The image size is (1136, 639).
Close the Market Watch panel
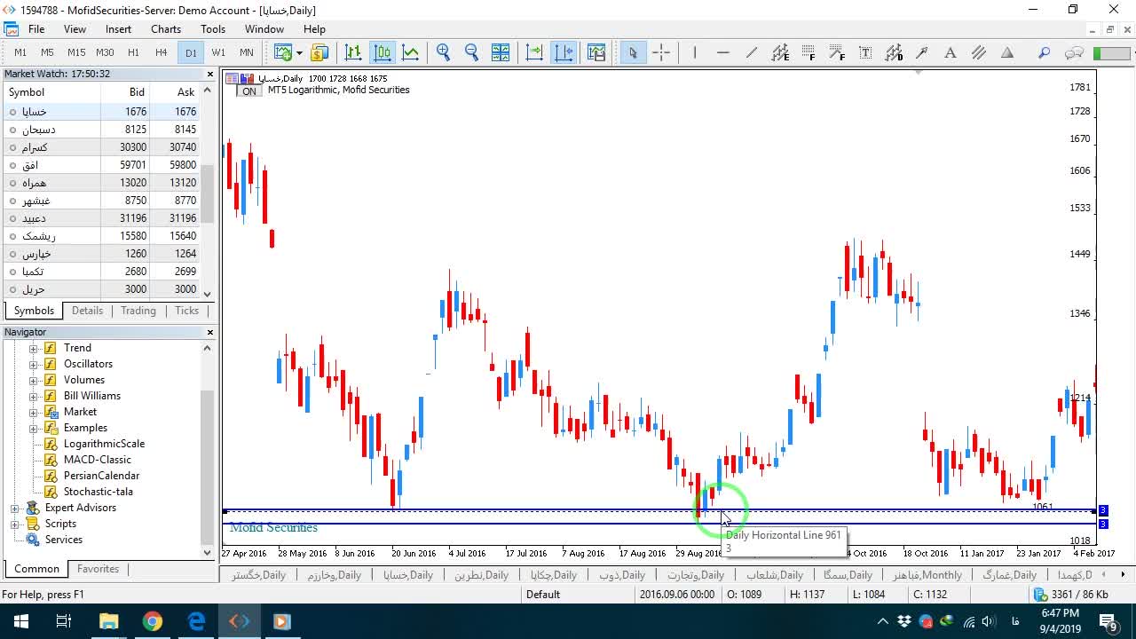click(x=210, y=75)
